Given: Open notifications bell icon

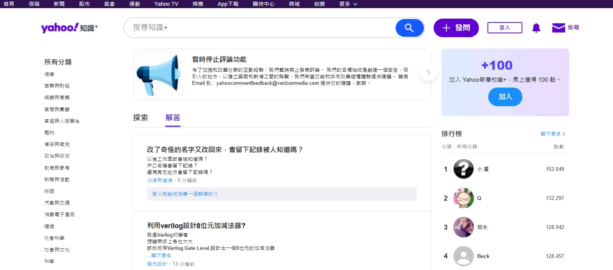Looking at the screenshot, I should point(536,28).
